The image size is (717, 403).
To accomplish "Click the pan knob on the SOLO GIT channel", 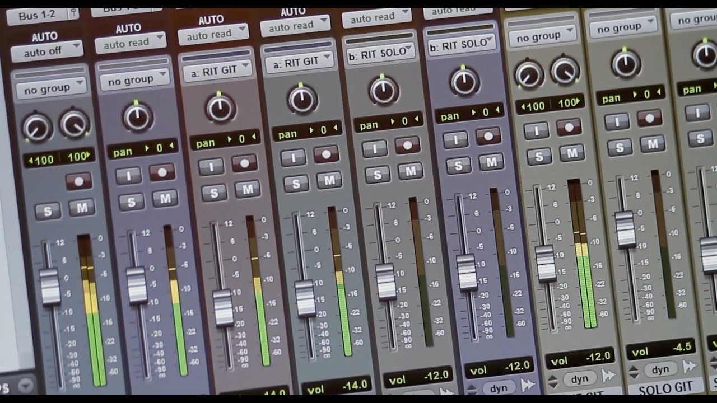I will click(626, 63).
